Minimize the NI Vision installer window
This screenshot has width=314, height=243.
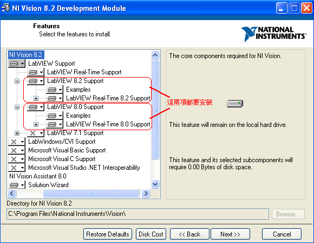(x=282, y=8)
